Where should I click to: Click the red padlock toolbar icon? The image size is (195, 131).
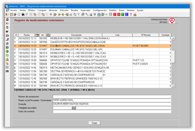tap(91, 15)
